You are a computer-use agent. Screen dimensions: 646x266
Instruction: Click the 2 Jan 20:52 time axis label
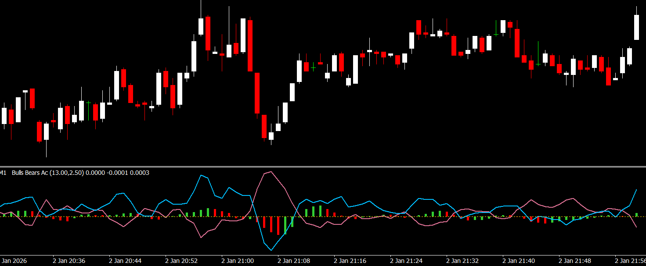click(181, 261)
